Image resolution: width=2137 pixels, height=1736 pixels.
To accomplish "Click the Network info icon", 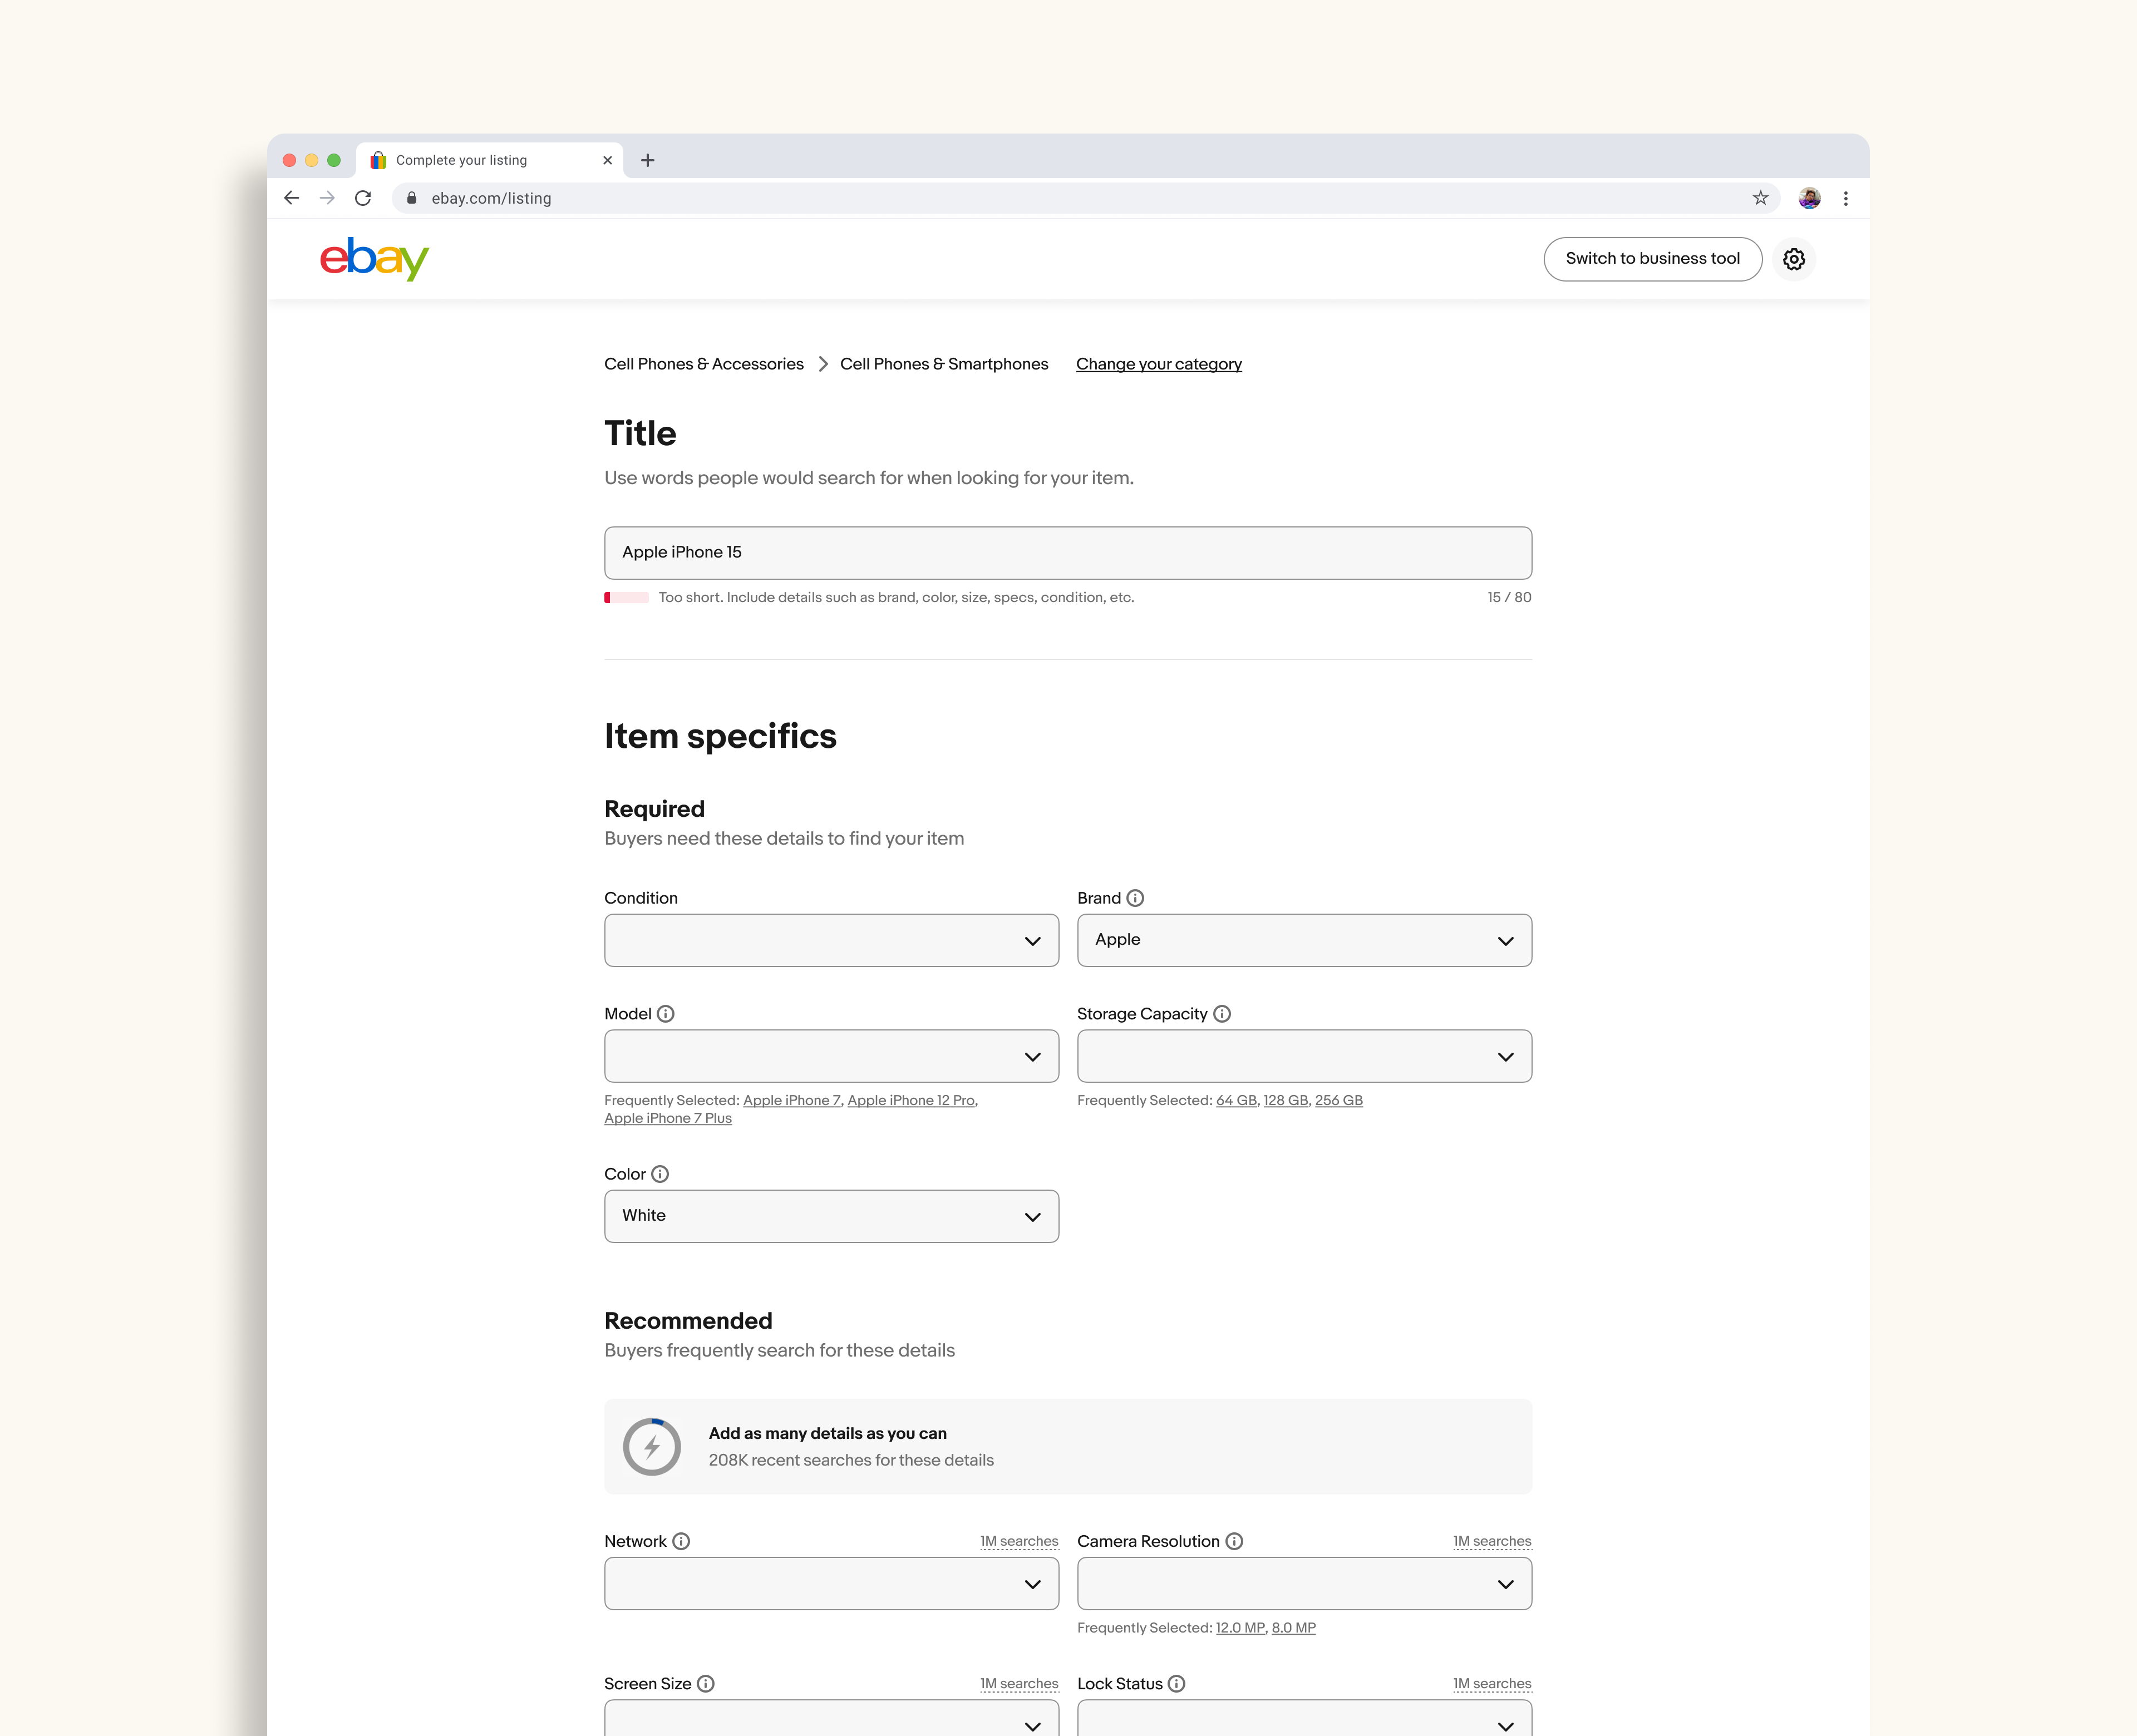I will pyautogui.click(x=681, y=1541).
